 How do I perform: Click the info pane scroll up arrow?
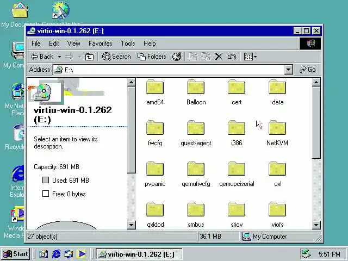point(132,83)
